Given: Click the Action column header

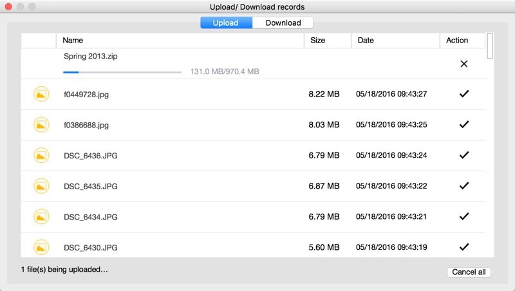Looking at the screenshot, I should coord(462,41).
